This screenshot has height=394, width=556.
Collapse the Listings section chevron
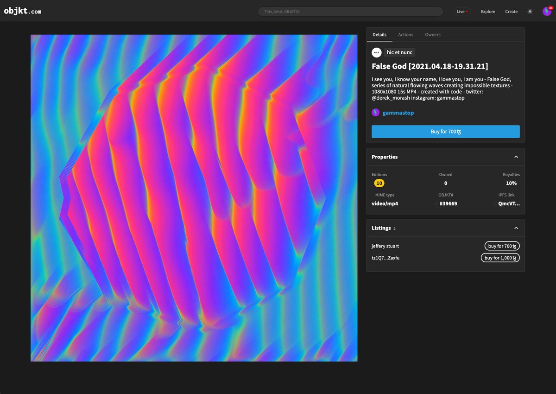[x=516, y=228]
